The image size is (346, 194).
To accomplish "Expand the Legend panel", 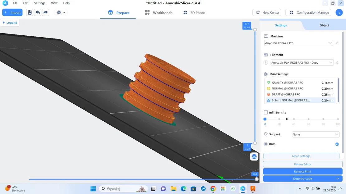I will [x=10, y=23].
